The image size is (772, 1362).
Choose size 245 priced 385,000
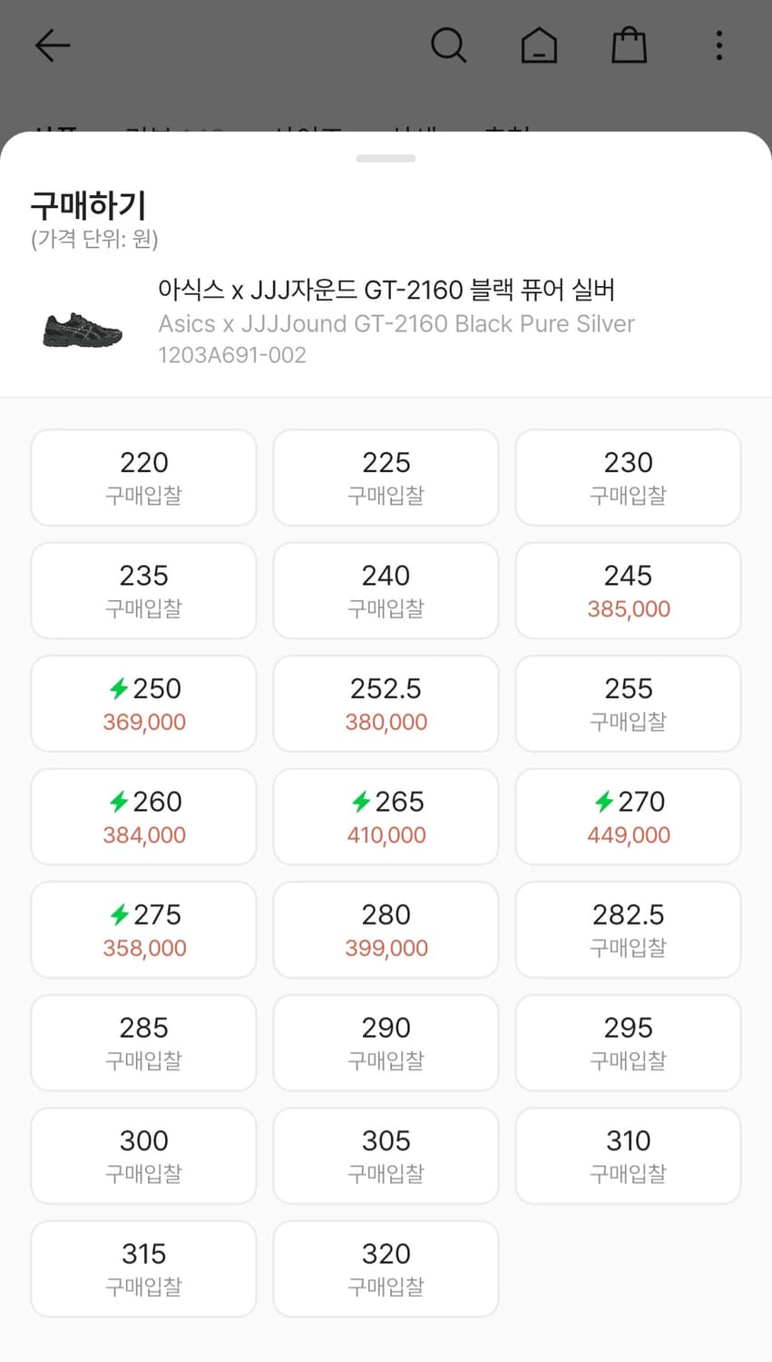(x=629, y=591)
